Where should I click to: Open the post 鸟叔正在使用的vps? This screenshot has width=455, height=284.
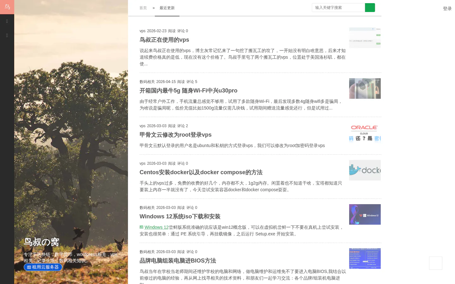(x=164, y=40)
